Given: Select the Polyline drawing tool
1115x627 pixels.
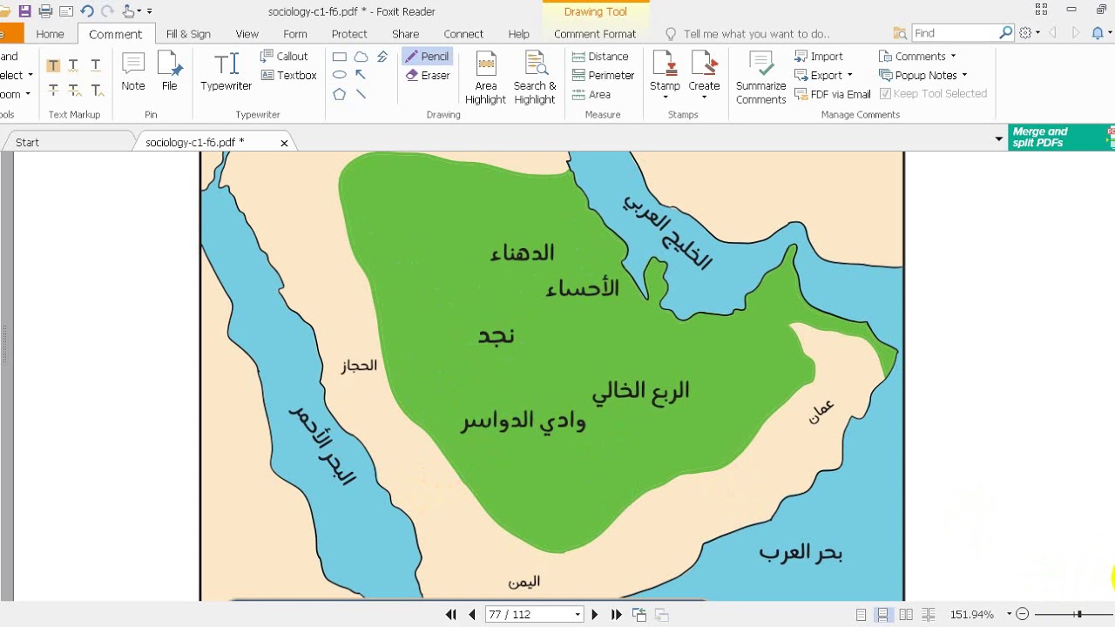Looking at the screenshot, I should coord(382,57).
